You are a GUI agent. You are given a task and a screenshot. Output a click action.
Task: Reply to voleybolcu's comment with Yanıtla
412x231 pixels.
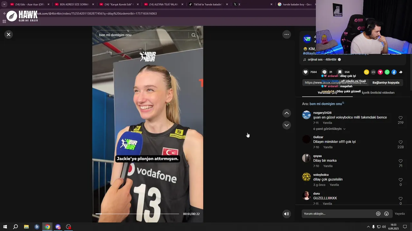pos(334,185)
